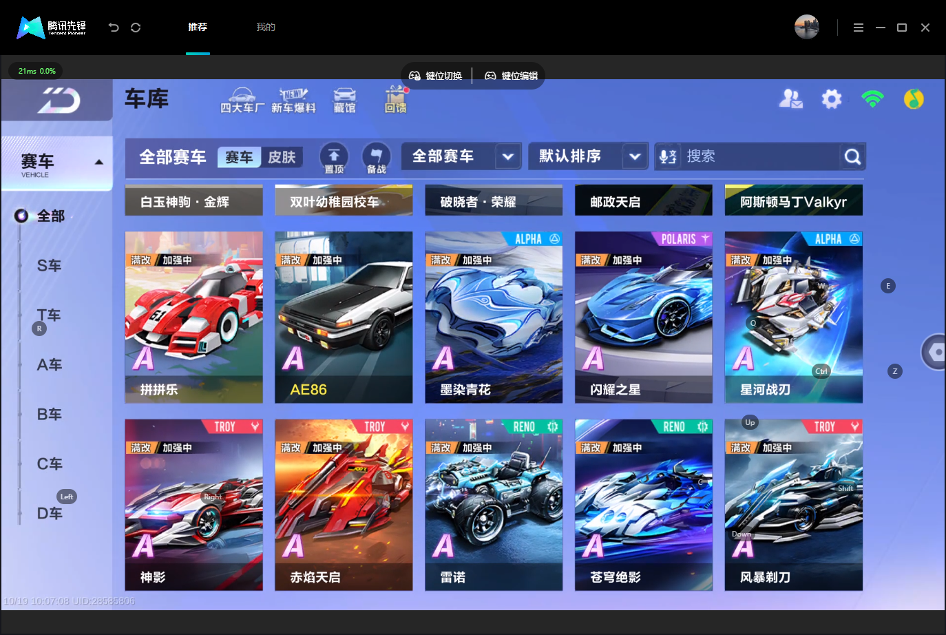Open the friends icon in garage header
The image size is (946, 635).
[x=790, y=99]
